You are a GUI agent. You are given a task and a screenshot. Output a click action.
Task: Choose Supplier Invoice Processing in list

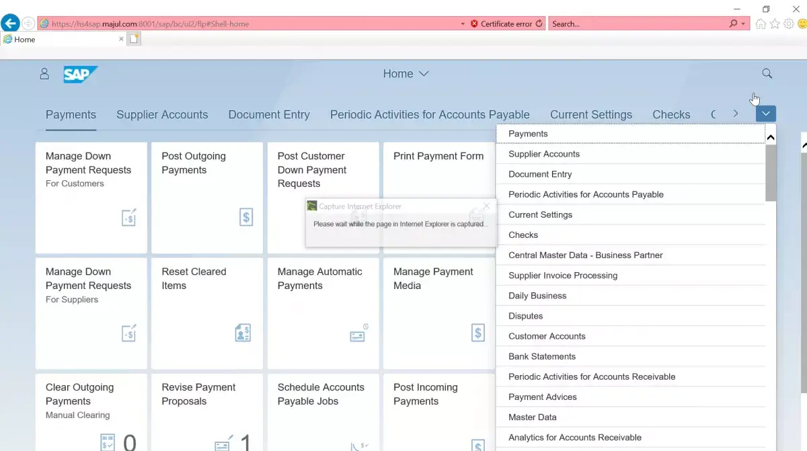click(x=631, y=275)
